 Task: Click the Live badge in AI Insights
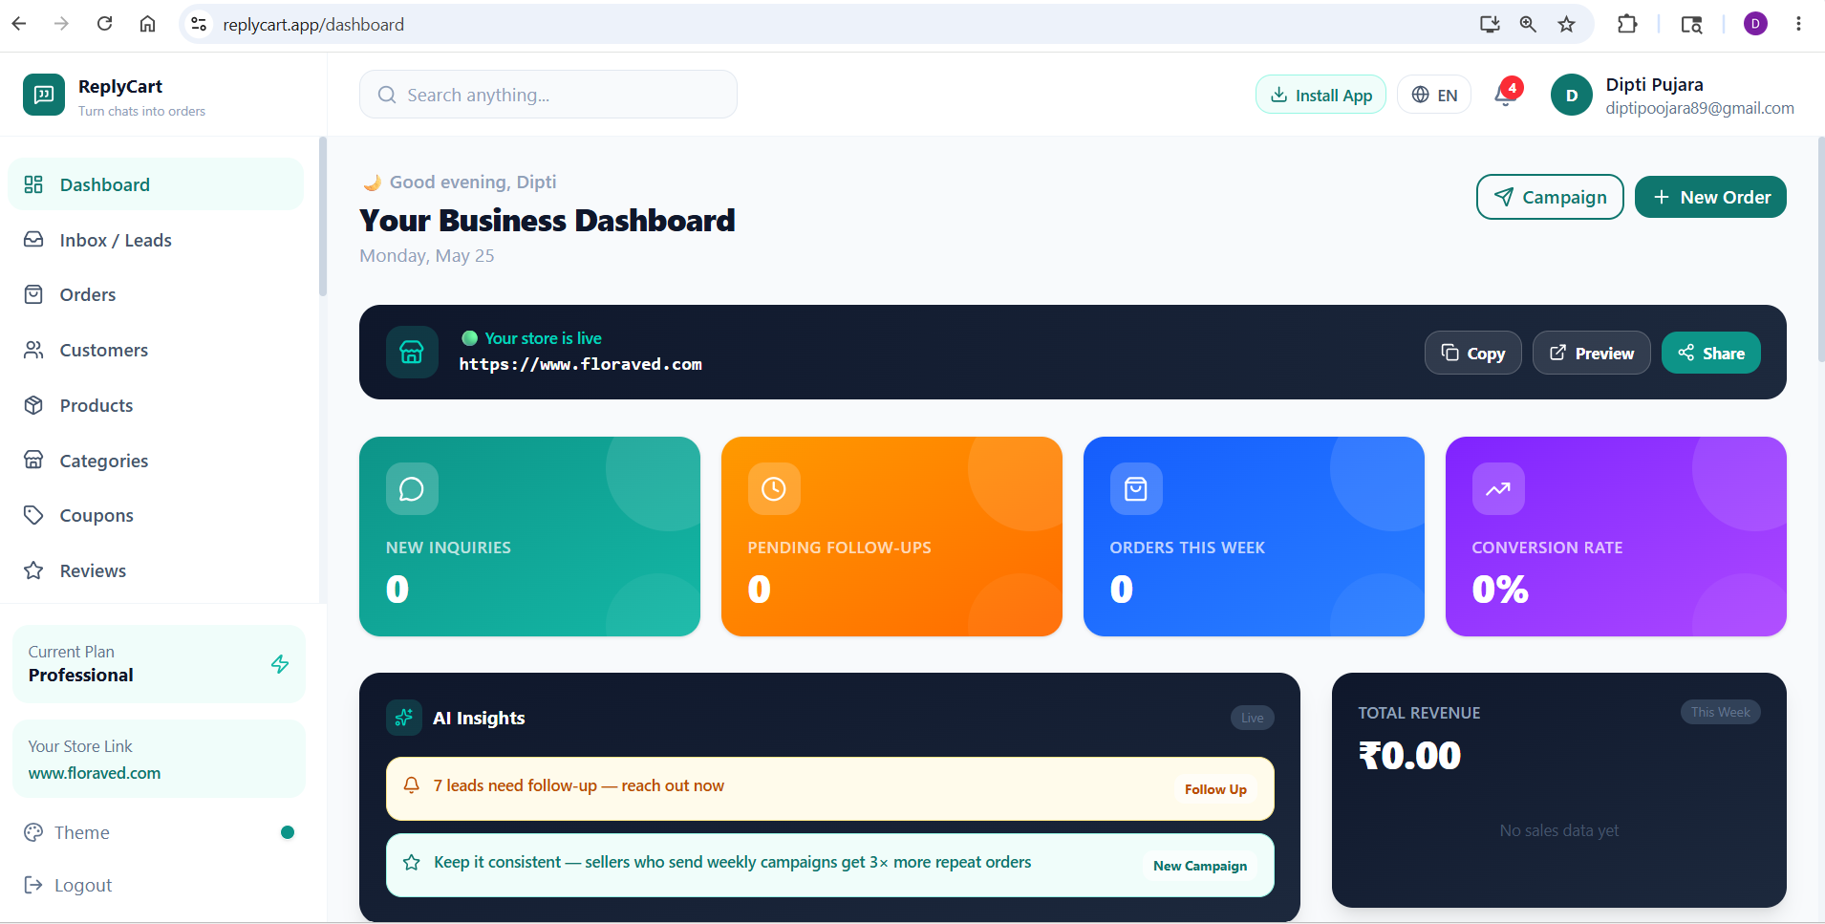1253,718
